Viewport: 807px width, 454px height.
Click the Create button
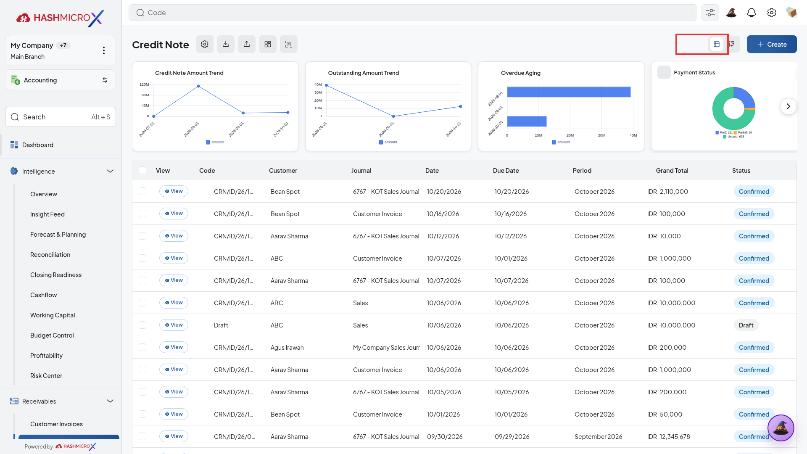pos(772,44)
